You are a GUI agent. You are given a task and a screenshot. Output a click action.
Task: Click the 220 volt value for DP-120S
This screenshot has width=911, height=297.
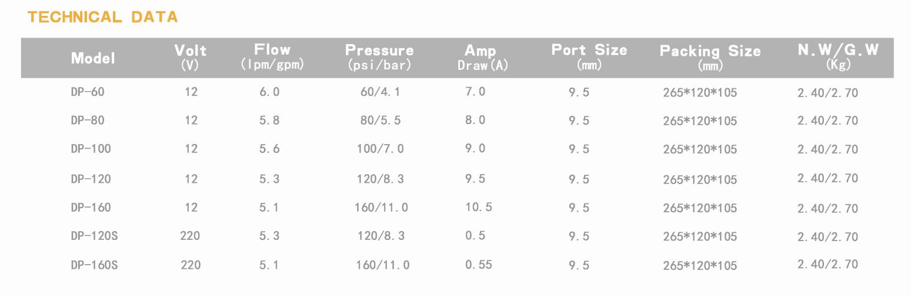[x=190, y=236]
